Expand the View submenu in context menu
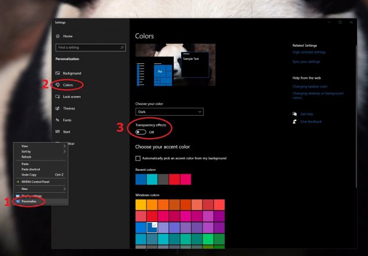368x256 pixels. tap(64, 146)
